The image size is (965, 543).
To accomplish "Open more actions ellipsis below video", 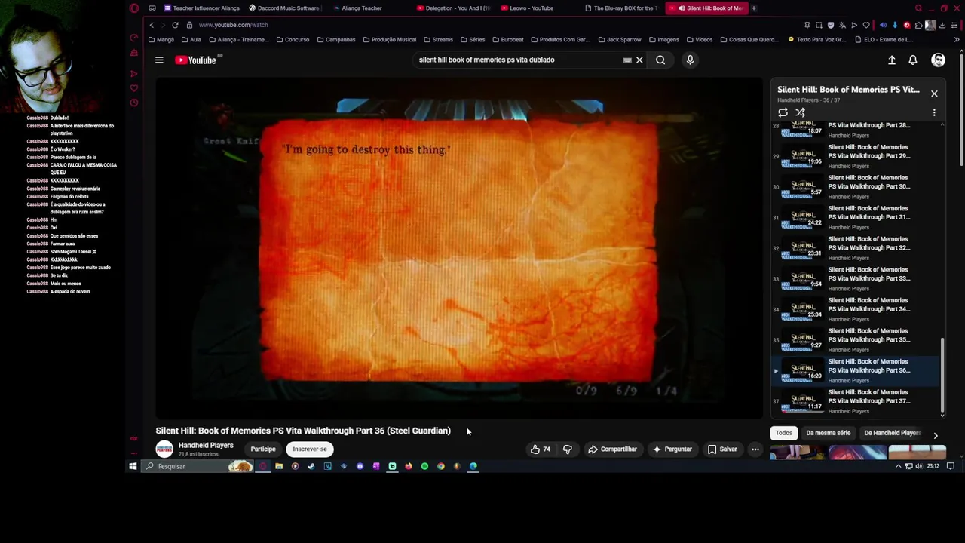I will pos(755,449).
